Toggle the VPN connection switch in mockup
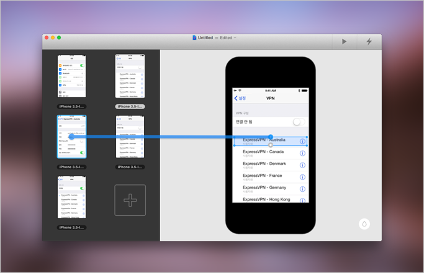This screenshot has height=273, width=424. (299, 122)
